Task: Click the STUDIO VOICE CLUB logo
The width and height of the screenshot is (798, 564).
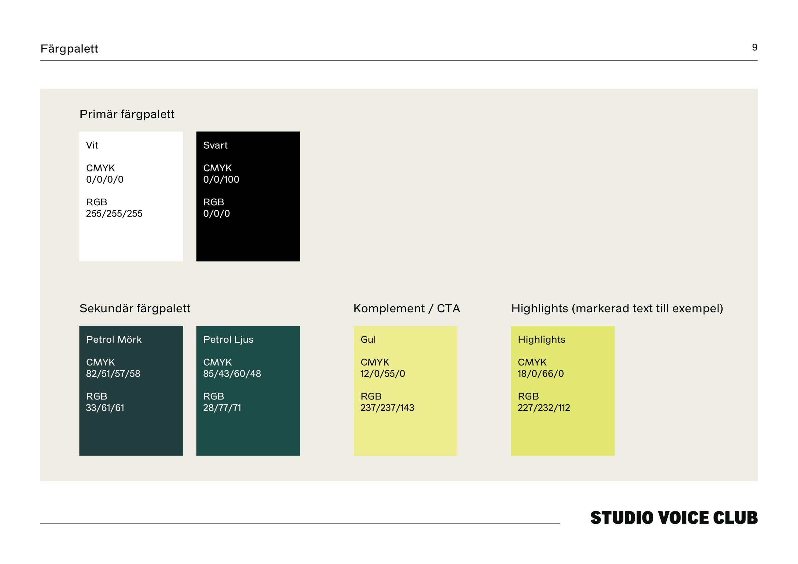Action: [674, 518]
